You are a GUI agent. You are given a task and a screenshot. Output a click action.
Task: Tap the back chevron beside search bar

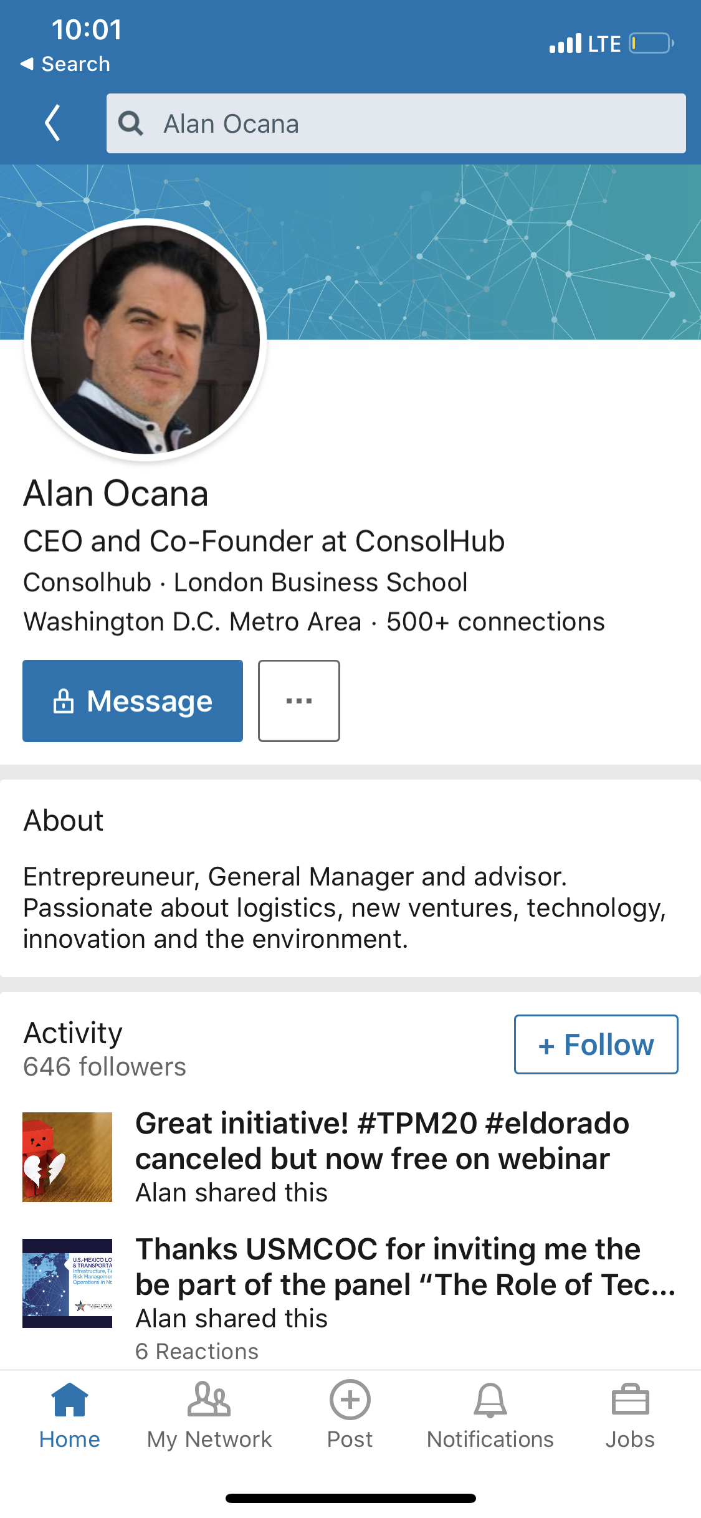pos(53,123)
